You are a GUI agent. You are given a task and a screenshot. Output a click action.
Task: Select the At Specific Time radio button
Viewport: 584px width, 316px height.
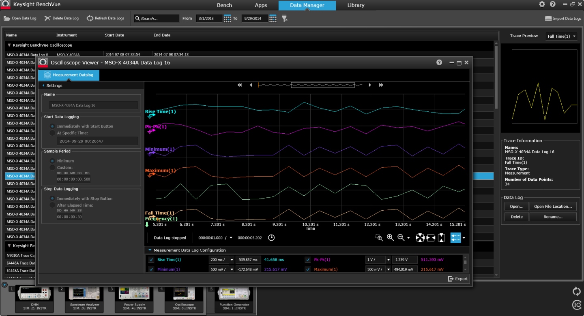52,133
